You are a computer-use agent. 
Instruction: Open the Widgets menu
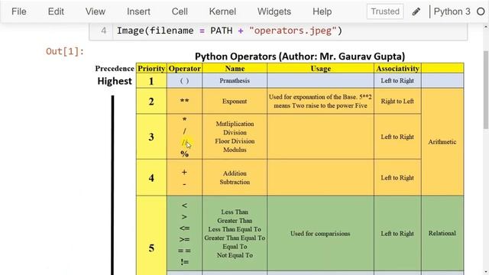(x=274, y=11)
